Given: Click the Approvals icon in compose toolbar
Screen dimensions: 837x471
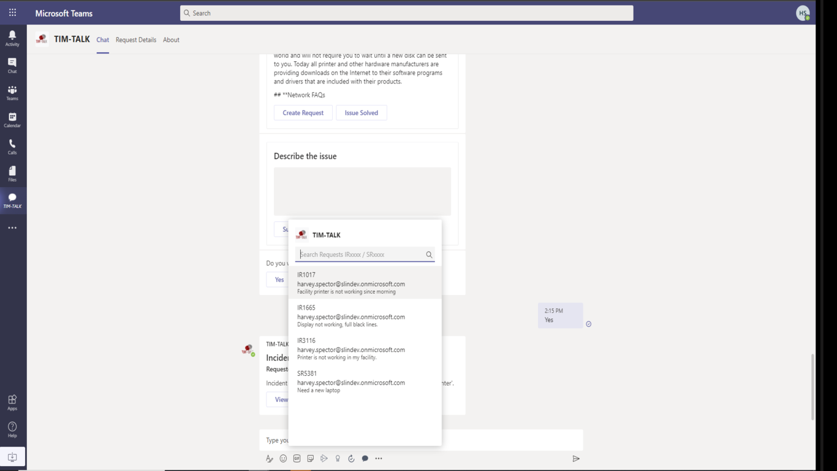Looking at the screenshot, I should tap(351, 459).
